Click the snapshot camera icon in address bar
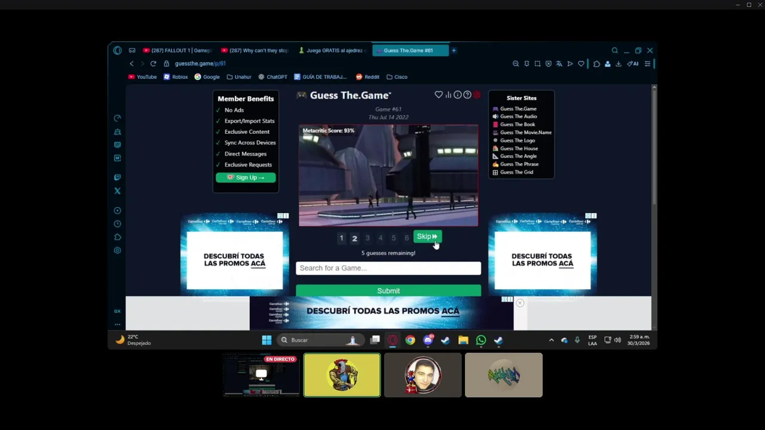Image resolution: width=765 pixels, height=430 pixels. [537, 63]
